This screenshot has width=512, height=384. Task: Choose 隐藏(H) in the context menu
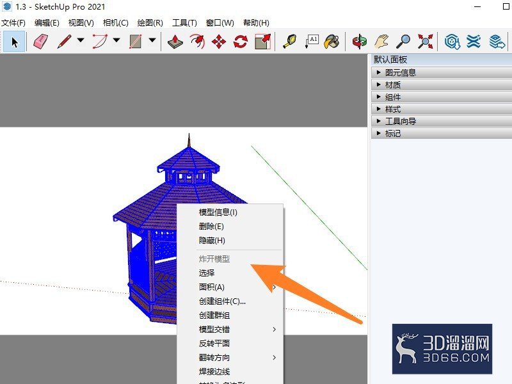[x=230, y=241]
